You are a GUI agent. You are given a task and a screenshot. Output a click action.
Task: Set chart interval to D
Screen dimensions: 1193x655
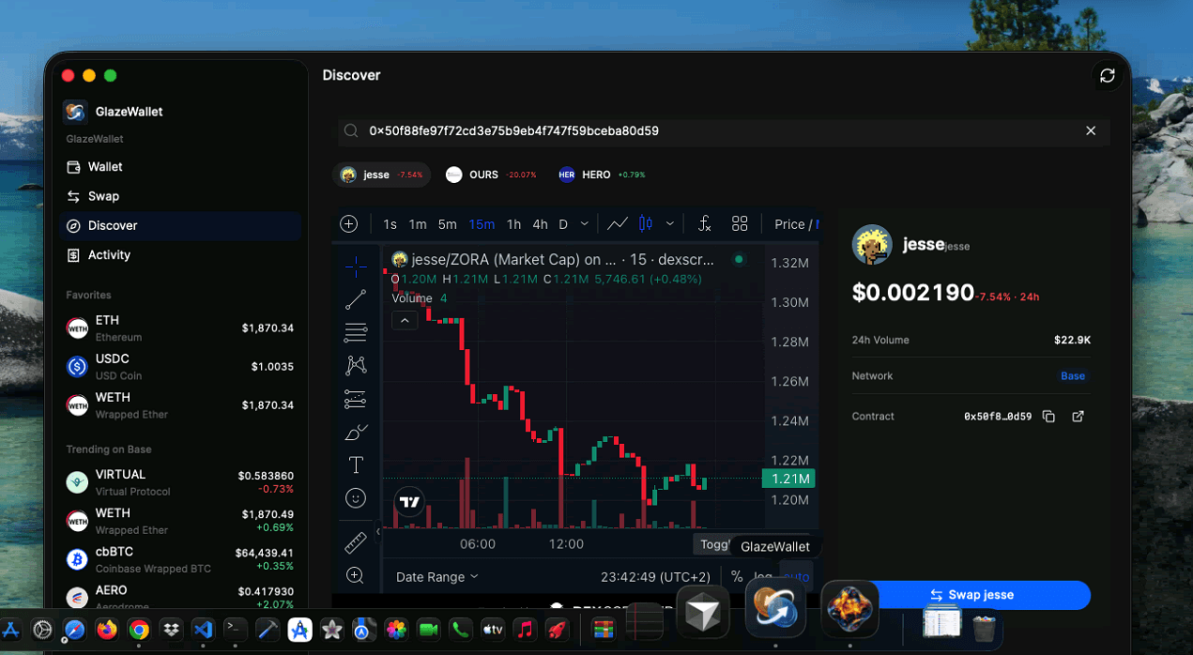click(x=563, y=224)
